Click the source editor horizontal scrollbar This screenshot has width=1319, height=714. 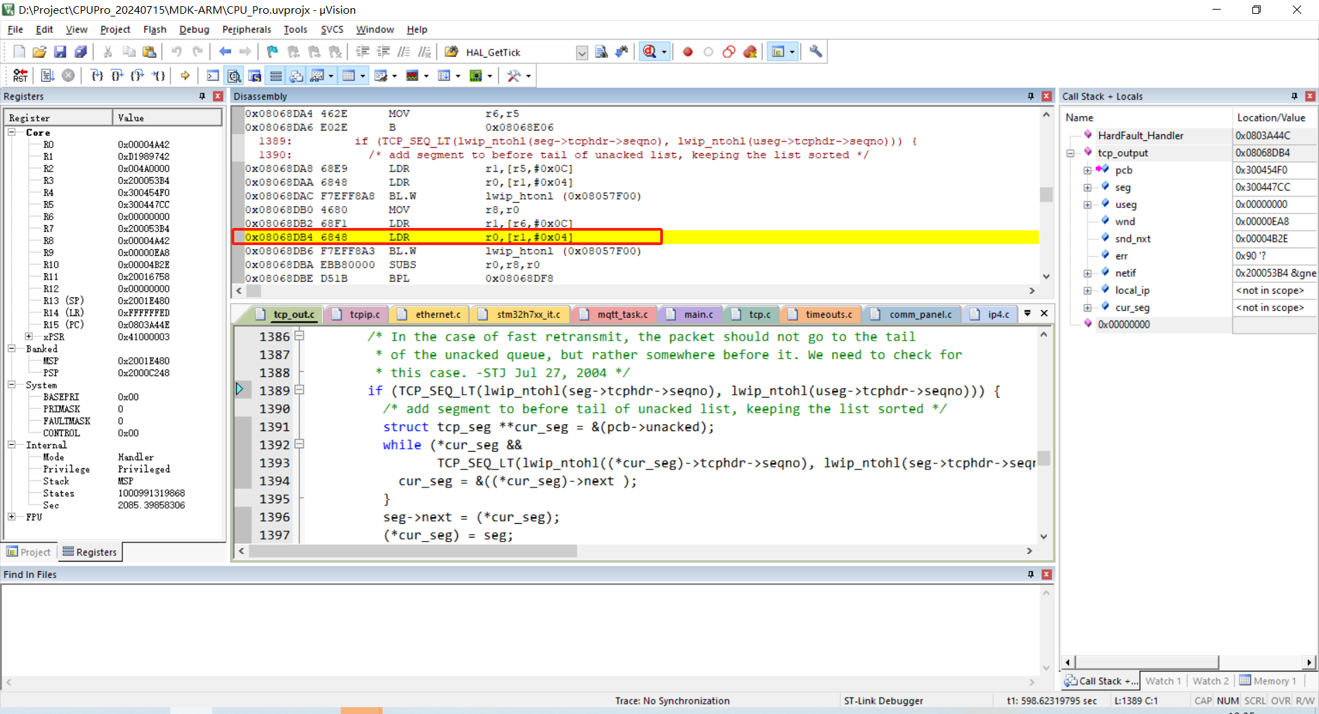pyautogui.click(x=413, y=551)
